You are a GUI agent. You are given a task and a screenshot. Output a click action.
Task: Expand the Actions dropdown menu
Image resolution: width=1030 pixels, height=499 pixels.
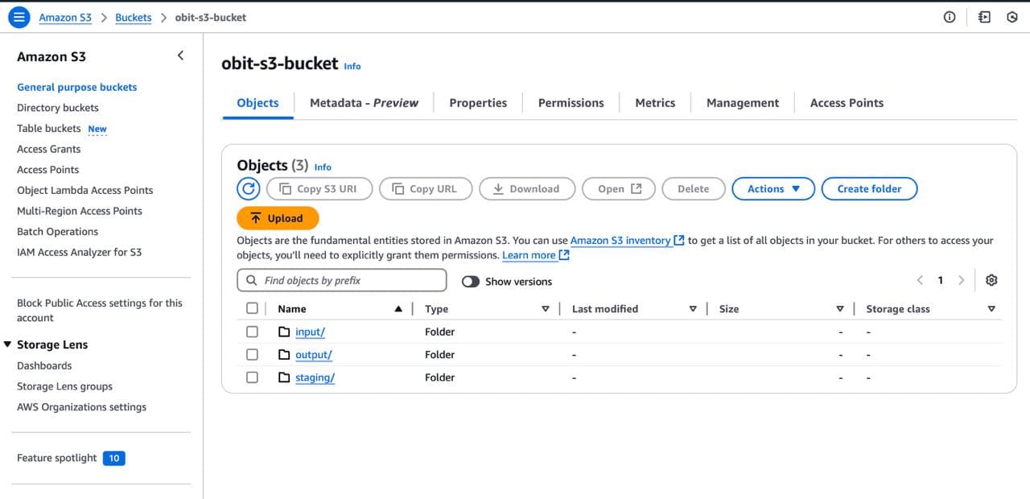click(773, 188)
